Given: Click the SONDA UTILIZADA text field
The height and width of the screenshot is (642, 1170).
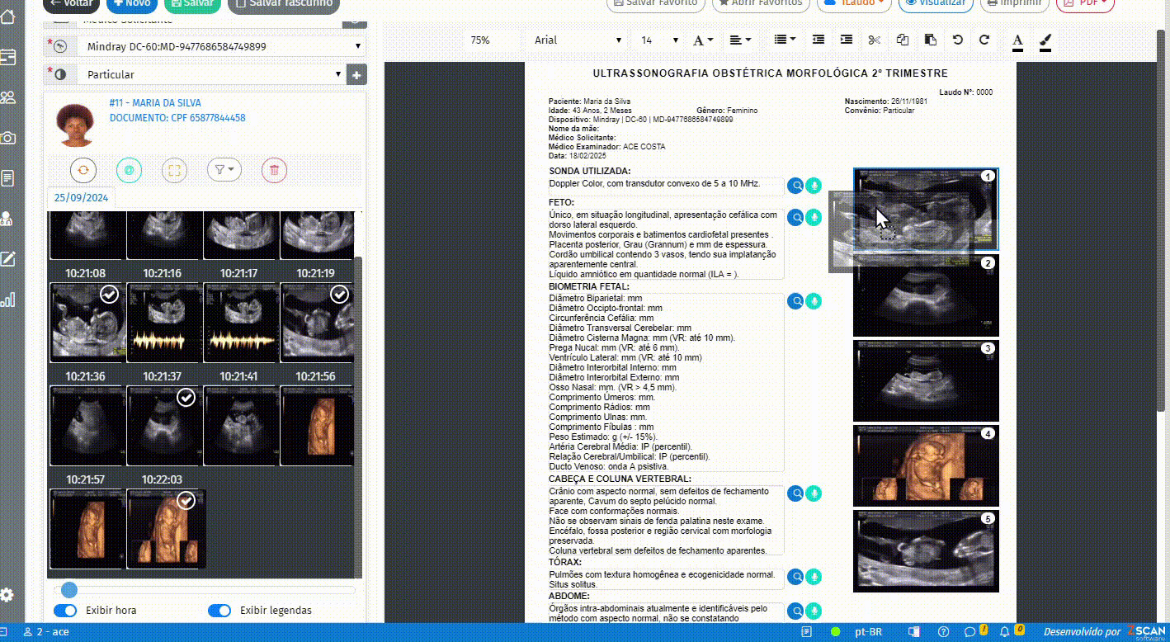Looking at the screenshot, I should click(x=666, y=186).
